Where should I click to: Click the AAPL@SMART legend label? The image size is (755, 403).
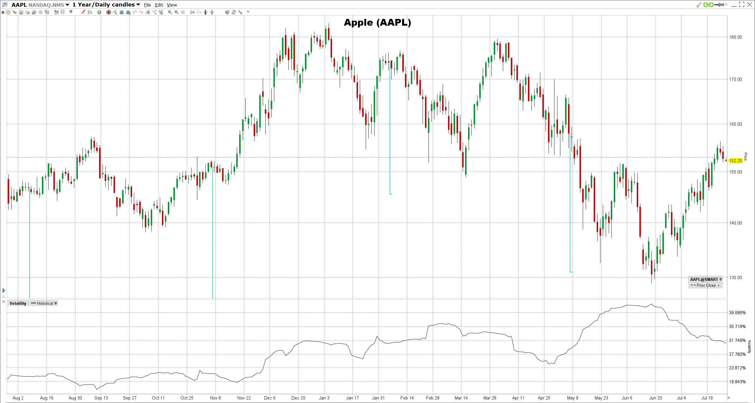click(x=704, y=279)
